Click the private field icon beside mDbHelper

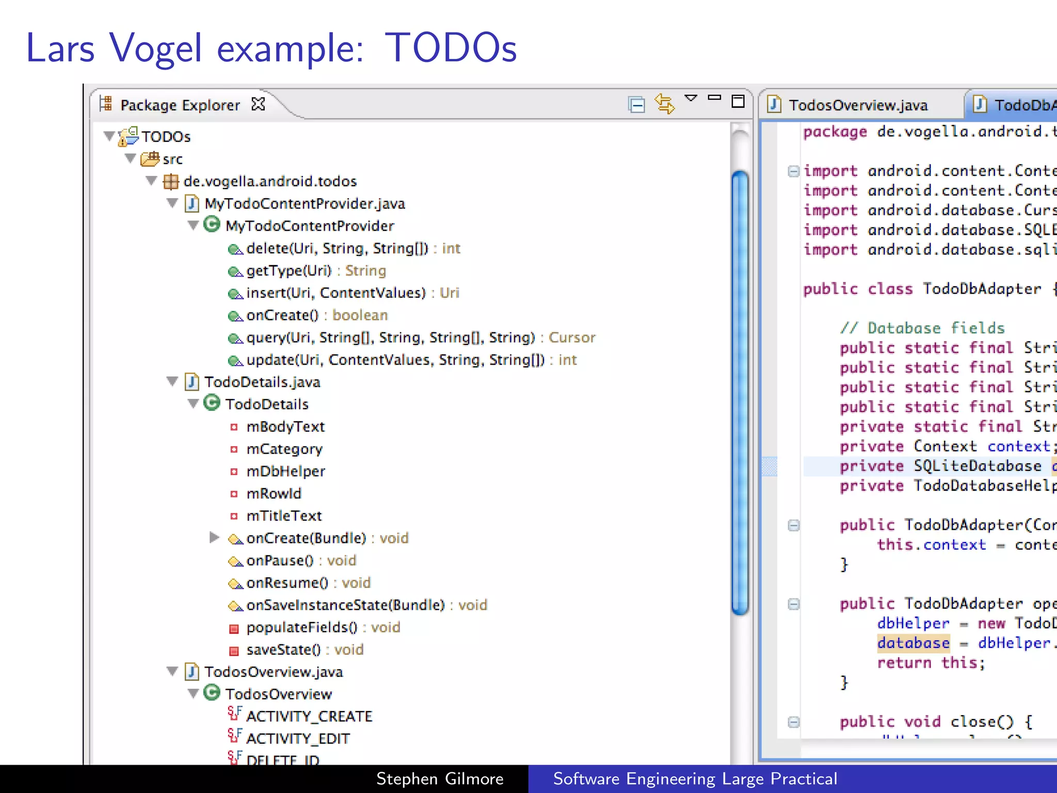pos(234,471)
